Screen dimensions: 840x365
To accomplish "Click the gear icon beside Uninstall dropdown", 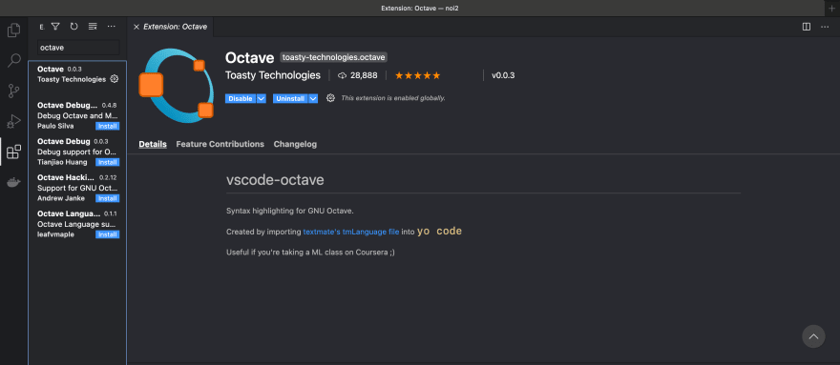I will pyautogui.click(x=330, y=98).
